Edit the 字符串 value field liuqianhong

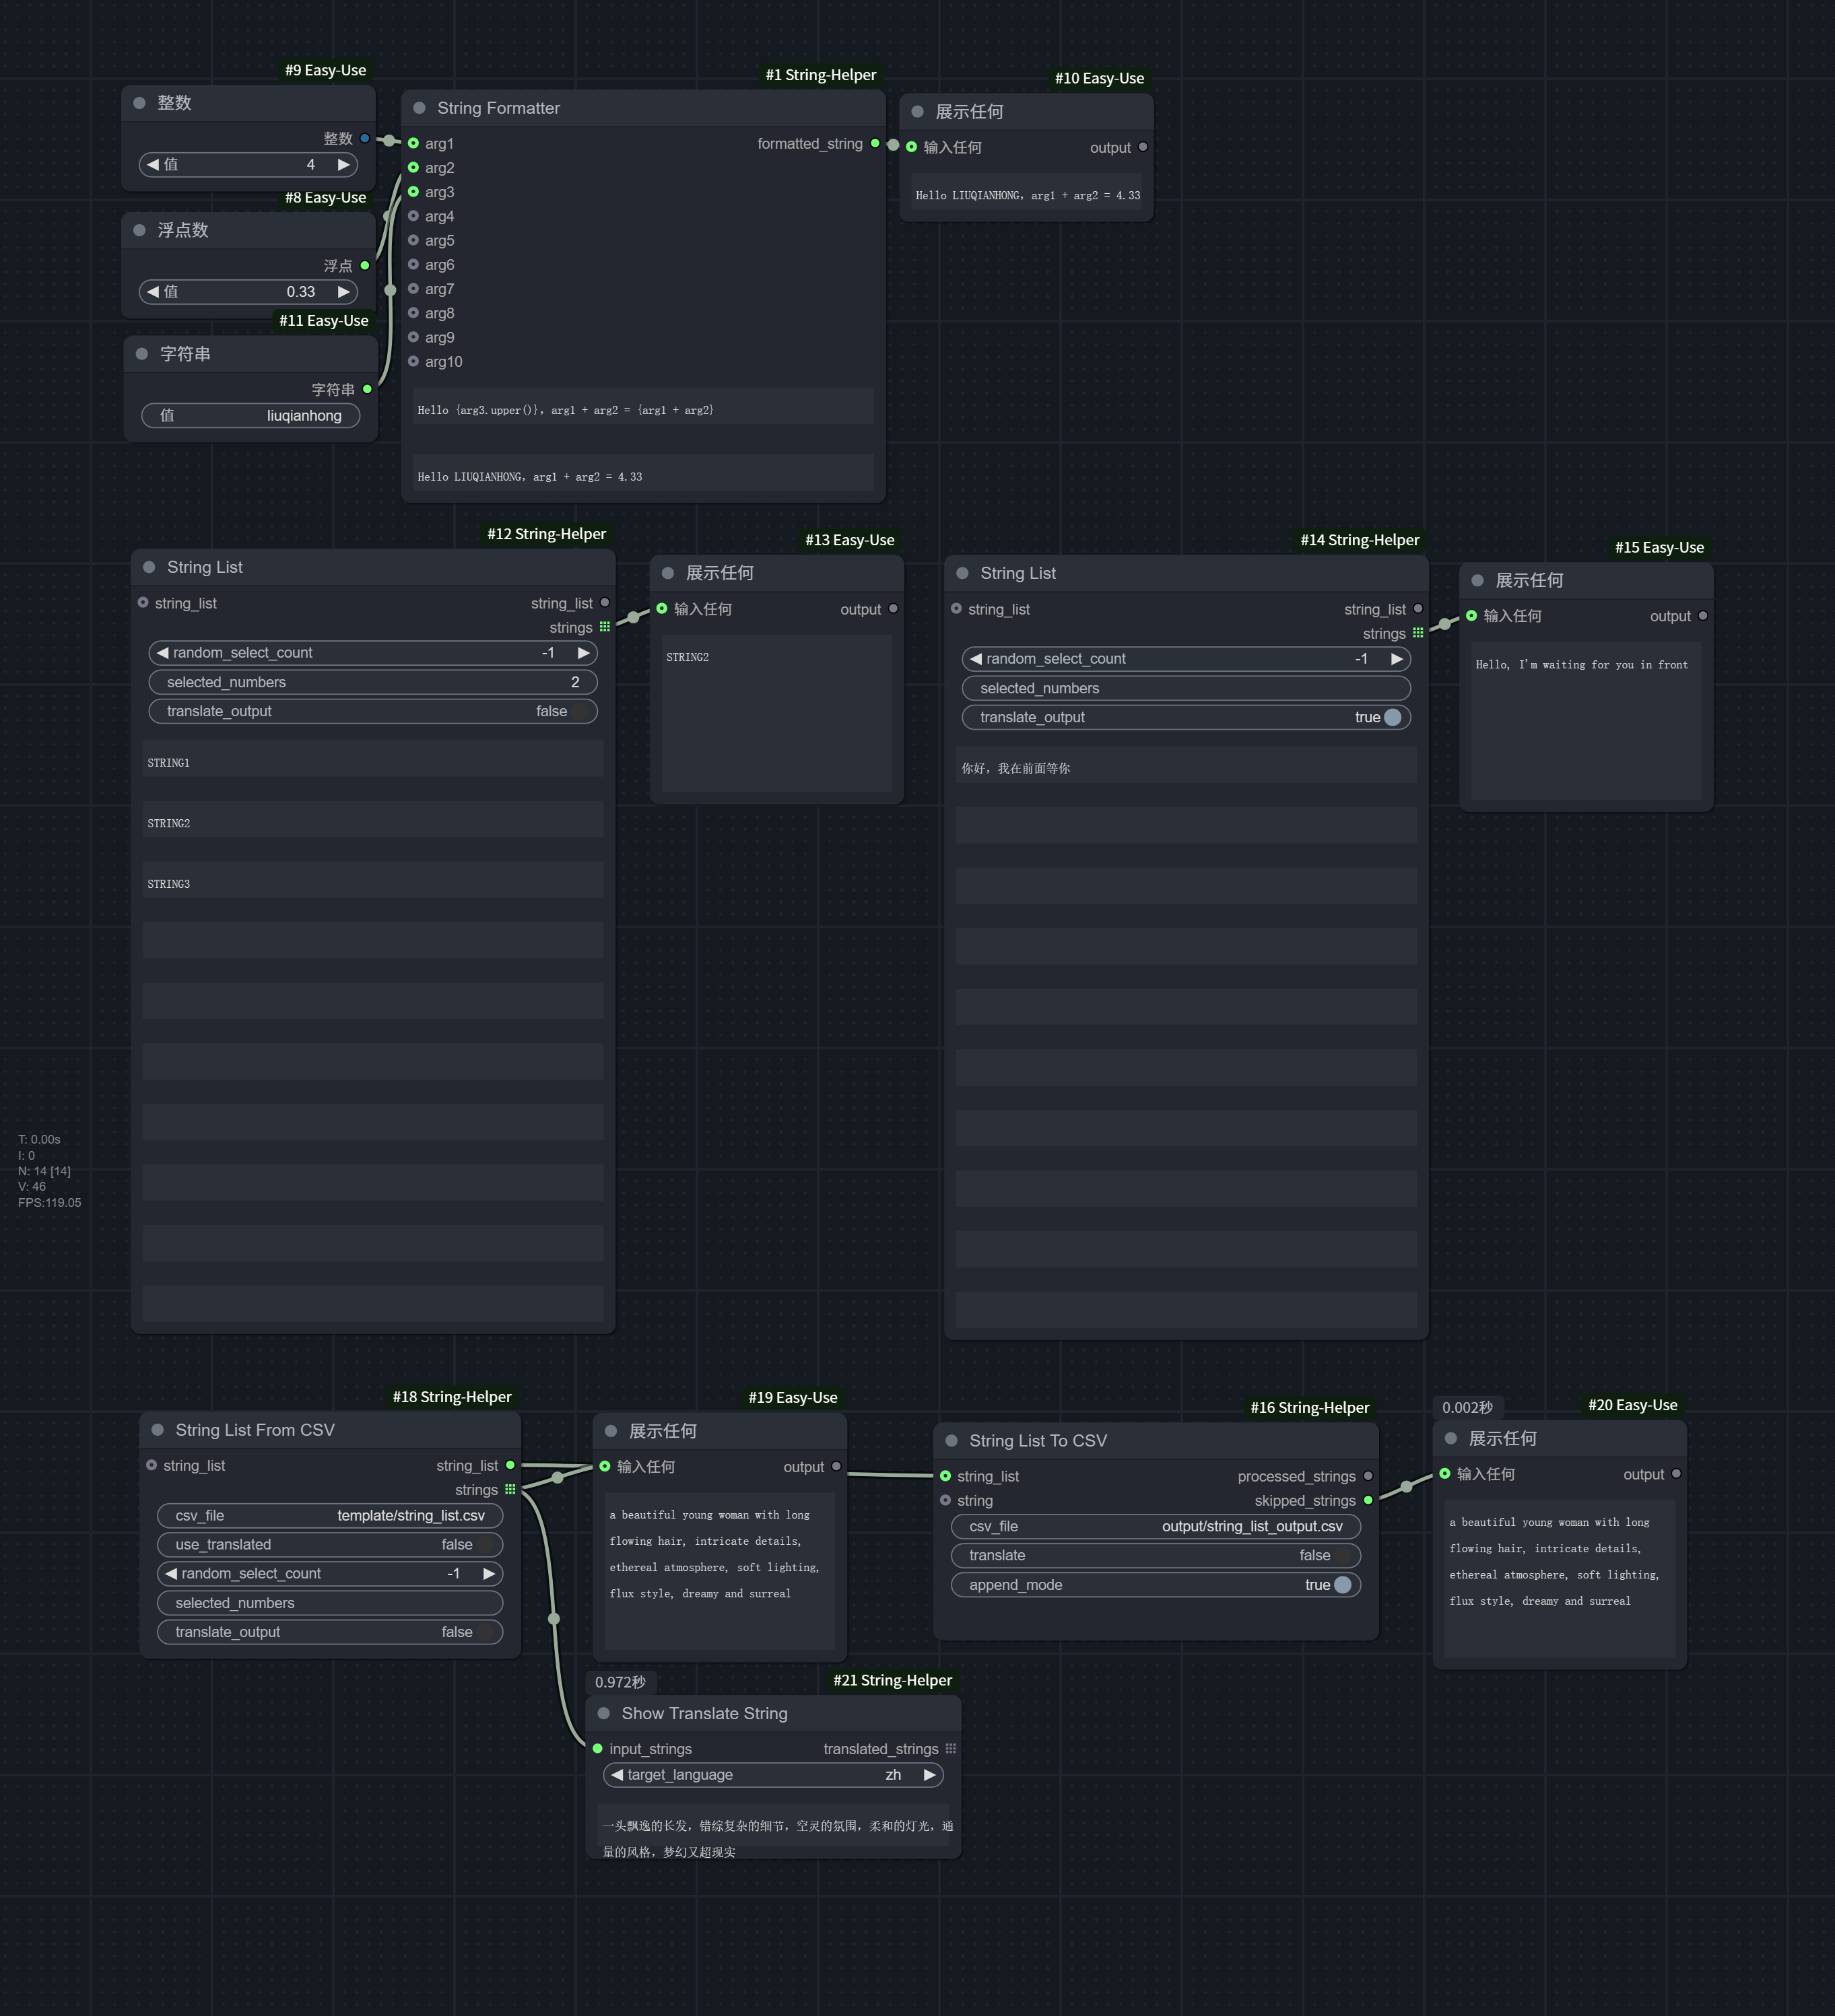[x=251, y=415]
